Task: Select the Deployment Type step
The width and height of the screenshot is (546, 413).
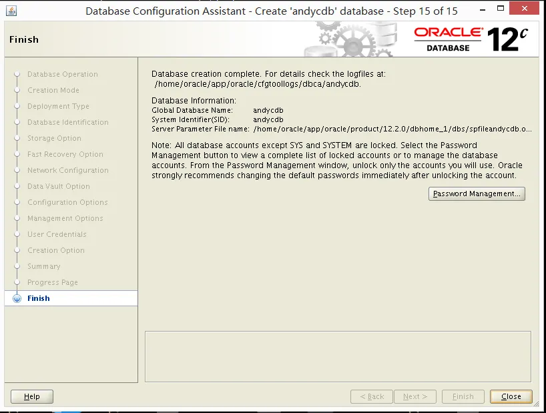Action: [x=58, y=106]
